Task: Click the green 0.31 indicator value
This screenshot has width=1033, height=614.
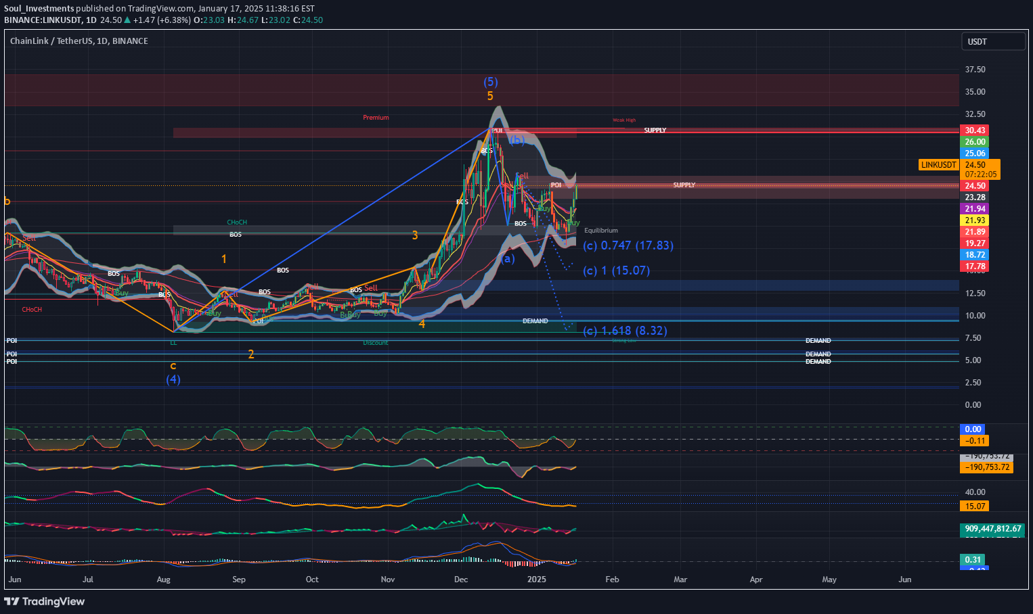Action: pos(973,559)
